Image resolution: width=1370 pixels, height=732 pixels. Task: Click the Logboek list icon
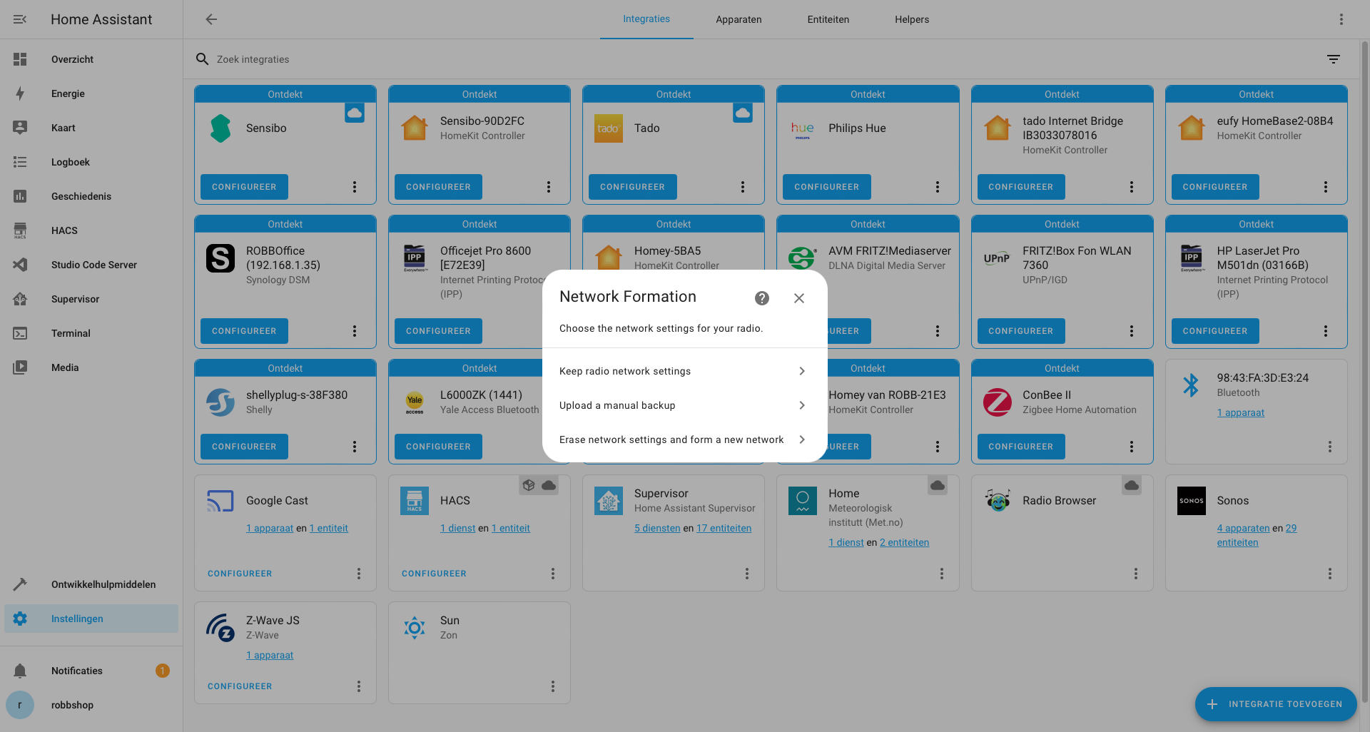[x=20, y=162]
